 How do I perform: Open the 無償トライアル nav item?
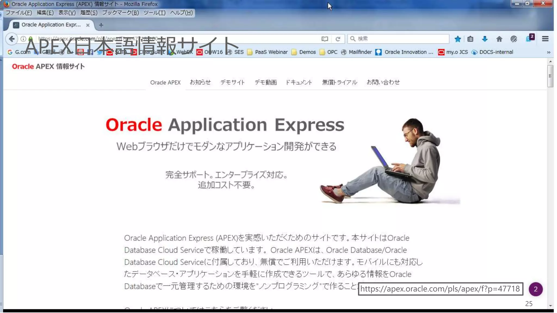click(339, 82)
